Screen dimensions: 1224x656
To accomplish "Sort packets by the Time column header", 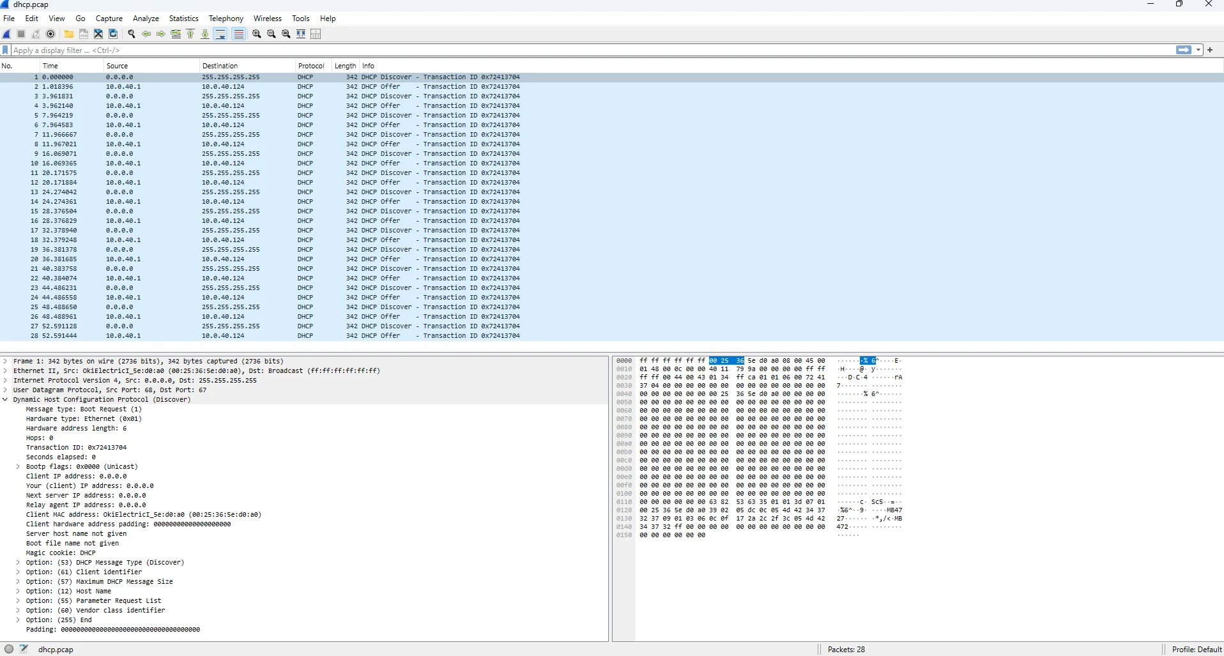I will [72, 66].
